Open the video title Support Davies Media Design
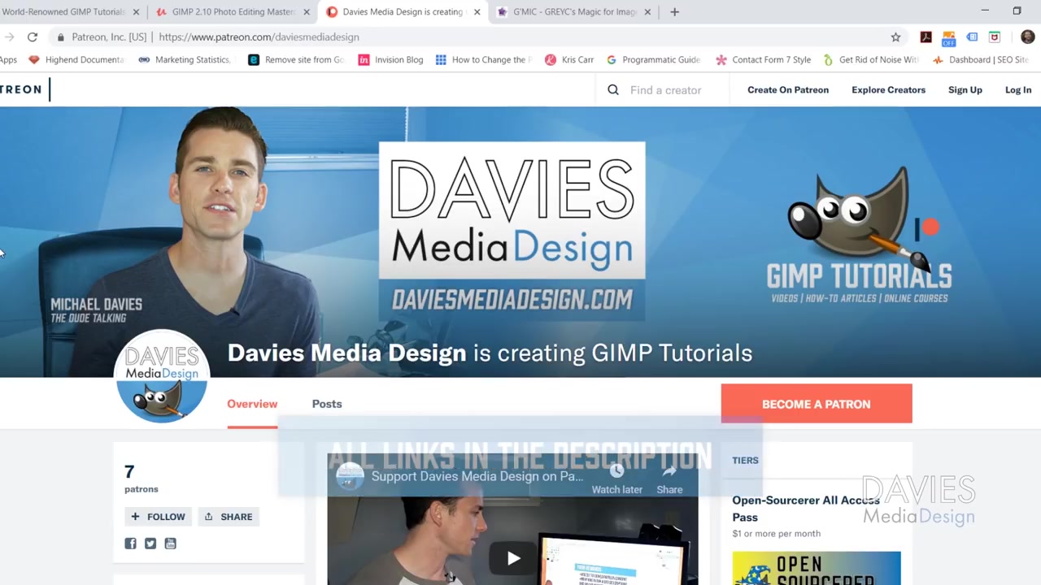Screen dimensions: 1041x585 [477, 476]
